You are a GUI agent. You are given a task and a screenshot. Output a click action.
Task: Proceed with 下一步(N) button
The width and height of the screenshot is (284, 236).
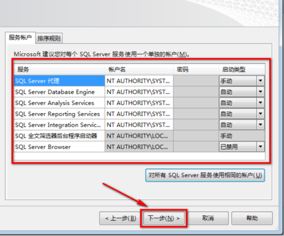(x=164, y=218)
